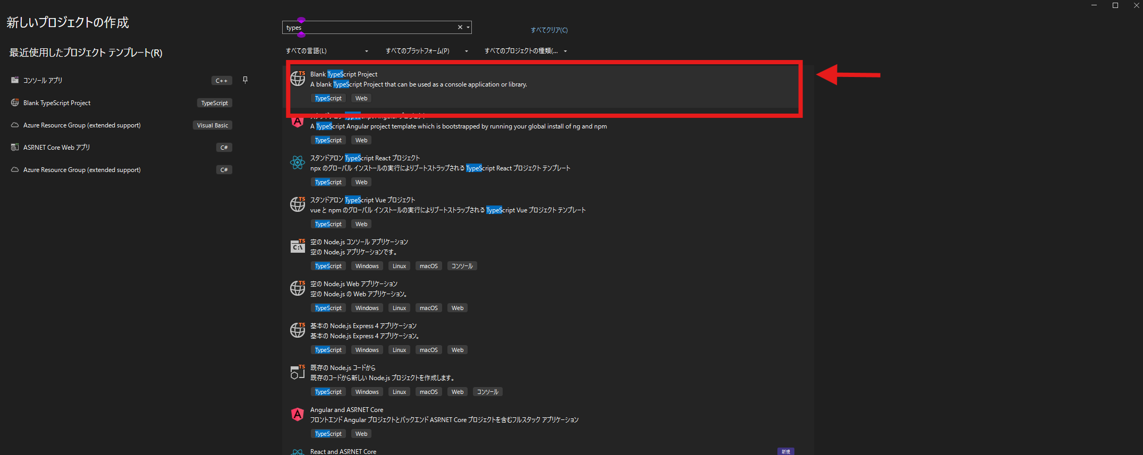Click the Linux tag on empty Node.js Web app

click(400, 308)
